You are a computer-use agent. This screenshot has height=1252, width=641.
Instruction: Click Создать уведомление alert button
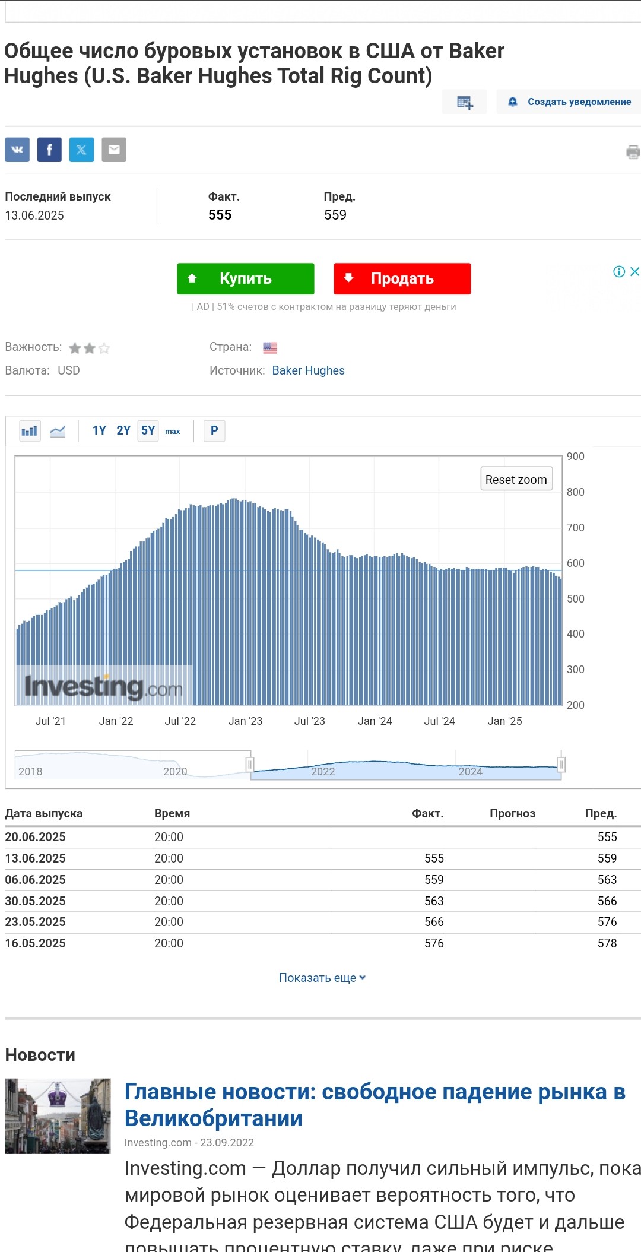tap(569, 102)
